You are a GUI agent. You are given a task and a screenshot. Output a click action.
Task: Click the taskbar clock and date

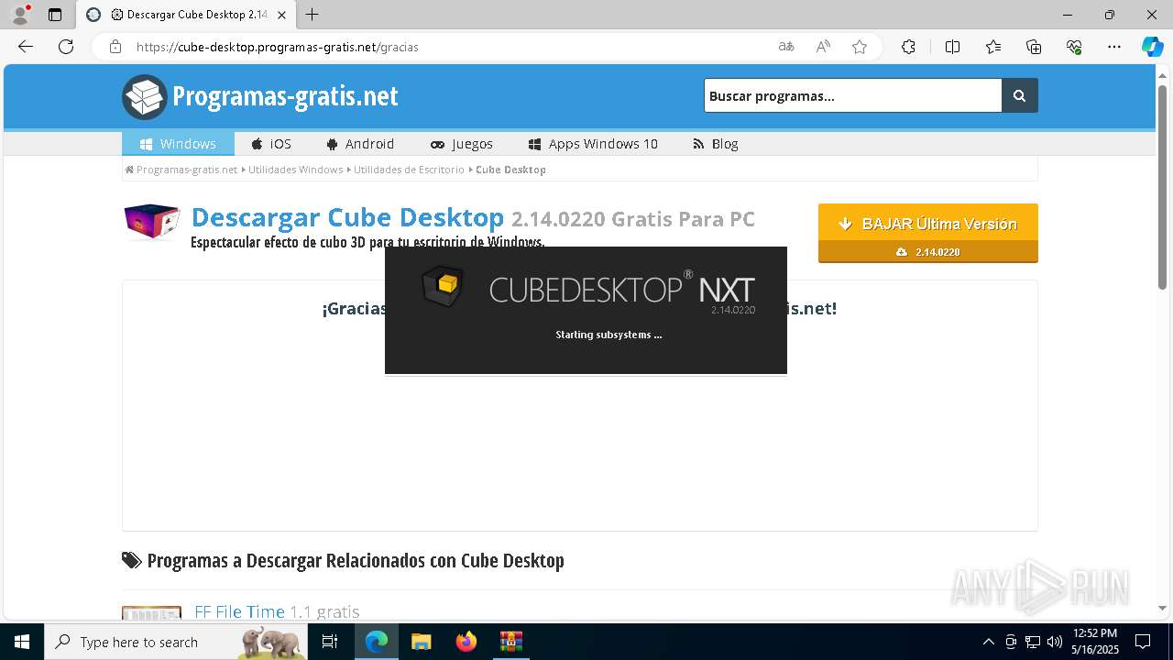(x=1095, y=642)
